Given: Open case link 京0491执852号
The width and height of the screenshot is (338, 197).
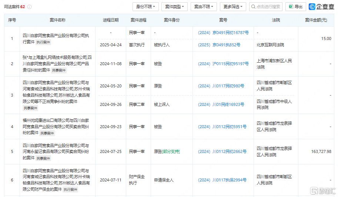Looking at the screenshot, I should click(219, 45).
